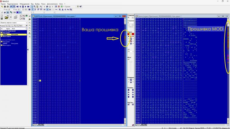
Task: Select the 2d/3d tab in 10070.ols window
Action: (41, 125)
